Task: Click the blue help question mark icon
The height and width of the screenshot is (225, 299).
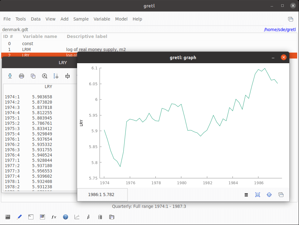Action: 66,217
